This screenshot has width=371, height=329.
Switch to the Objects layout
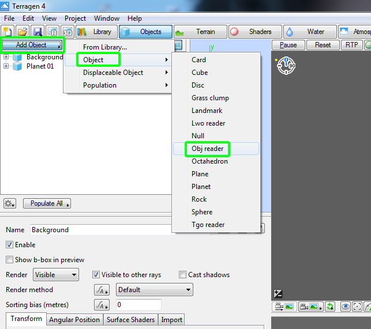pos(145,32)
